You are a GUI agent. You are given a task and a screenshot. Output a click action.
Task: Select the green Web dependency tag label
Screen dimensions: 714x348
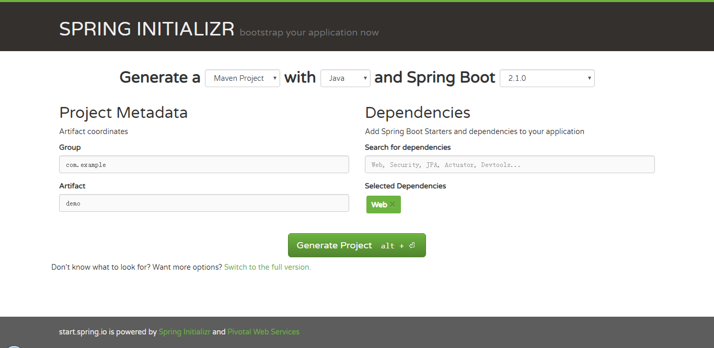click(379, 205)
